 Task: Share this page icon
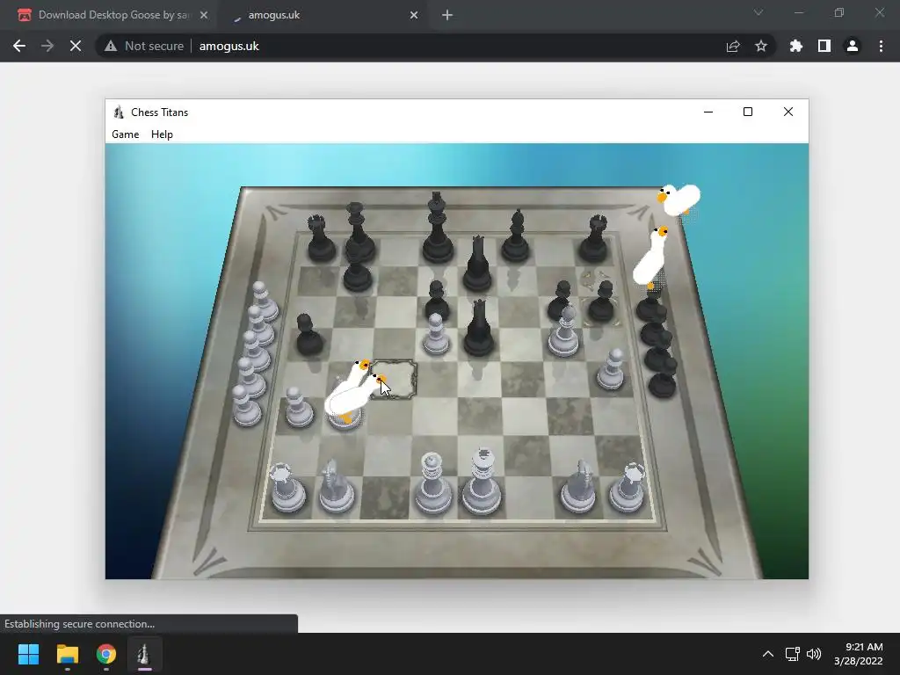[x=733, y=46]
